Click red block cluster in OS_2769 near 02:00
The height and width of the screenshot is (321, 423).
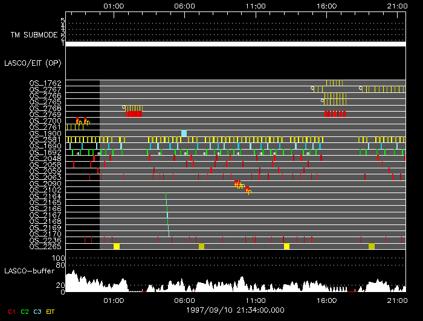[x=134, y=113]
